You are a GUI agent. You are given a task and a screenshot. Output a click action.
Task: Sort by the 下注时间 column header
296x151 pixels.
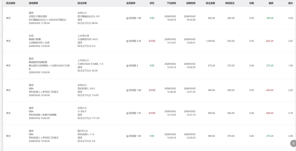pos(171,3)
